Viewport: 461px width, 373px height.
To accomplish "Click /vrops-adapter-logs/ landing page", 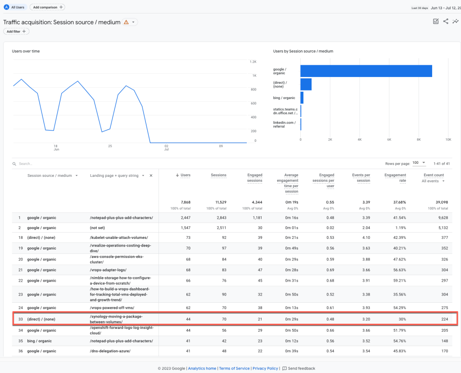I will click(108, 270).
